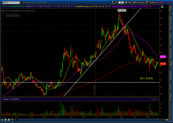Image resolution: width=173 pixels, height=123 pixels.
Task: Click the D: 28/05/14 date value
Action: click(x=28, y=7)
